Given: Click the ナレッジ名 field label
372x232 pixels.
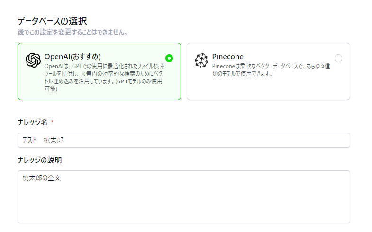Looking at the screenshot, I should [33, 122].
